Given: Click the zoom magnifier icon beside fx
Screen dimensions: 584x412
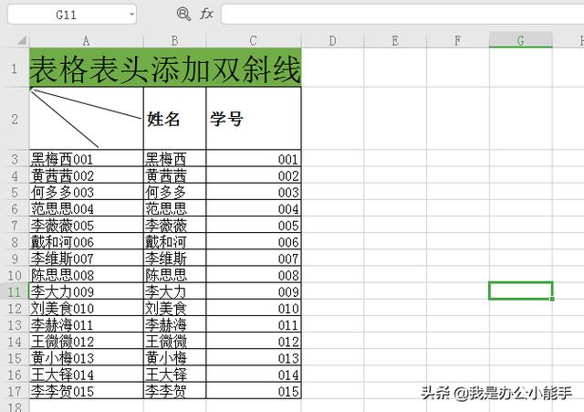Looking at the screenshot, I should click(x=183, y=15).
